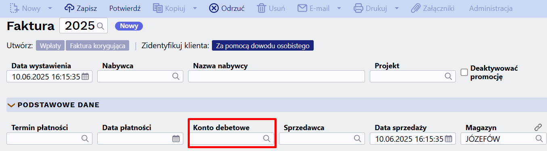This screenshot has height=151, width=547.
Task: Click into the Nazwa nabywcy input field
Action: (277, 76)
